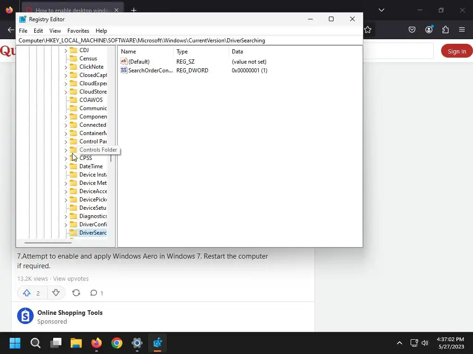Open the File menu in Registry Editor
Screen dimensions: 473x354
click(23, 31)
